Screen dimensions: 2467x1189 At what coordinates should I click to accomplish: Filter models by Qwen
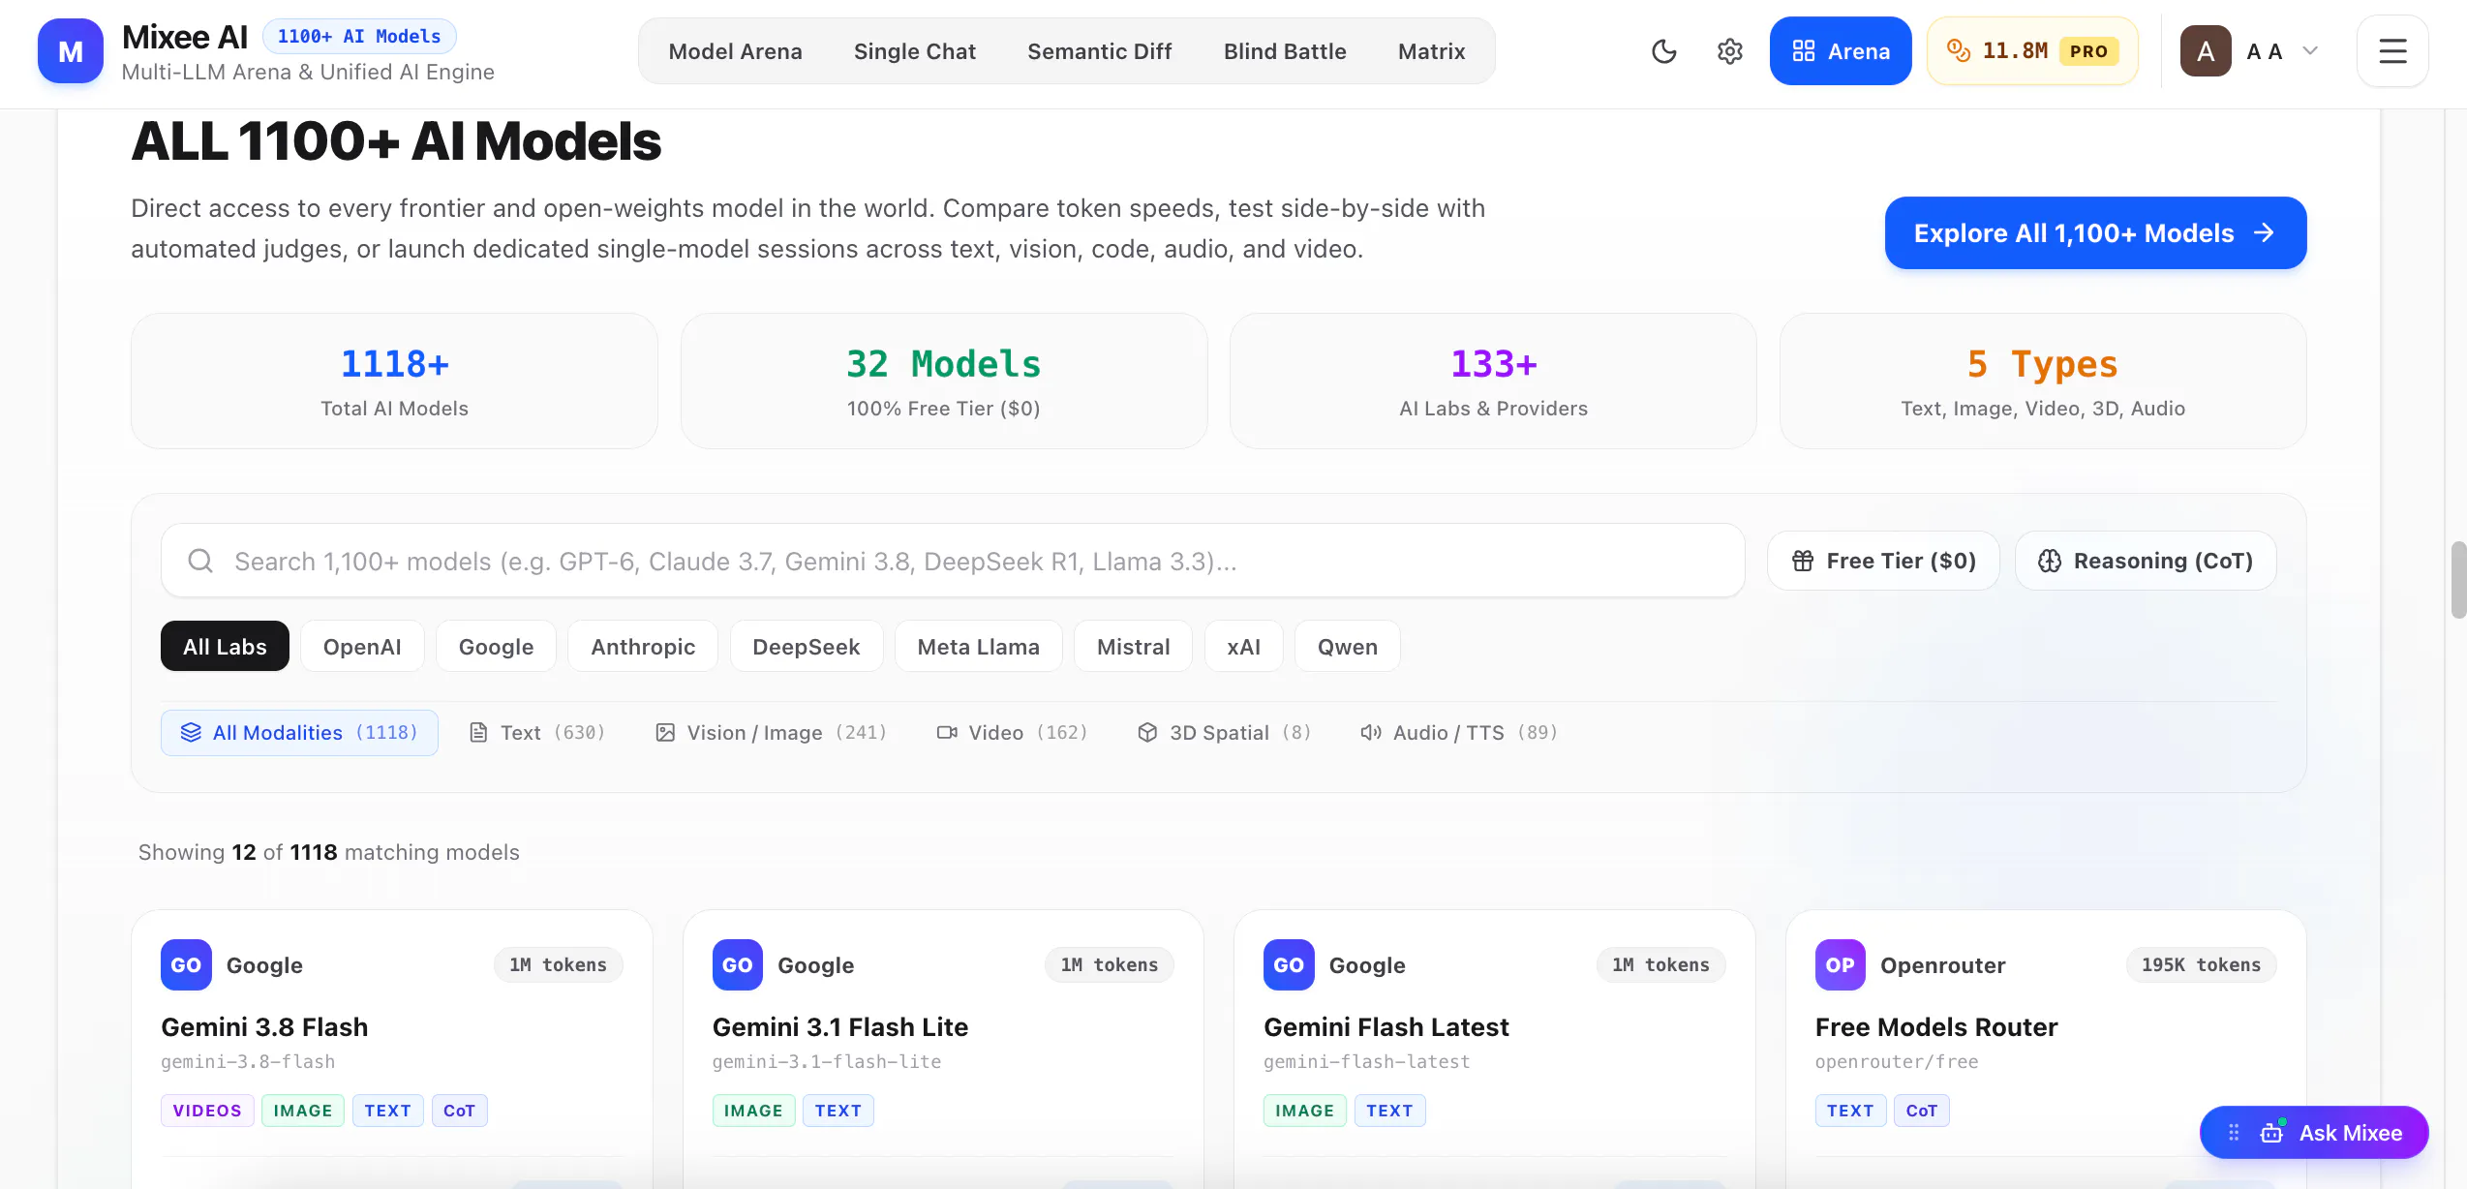(x=1348, y=647)
